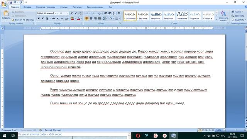The image size is (247, 139).
Task: Apply Название style from gallery
Action: click(x=182, y=16)
